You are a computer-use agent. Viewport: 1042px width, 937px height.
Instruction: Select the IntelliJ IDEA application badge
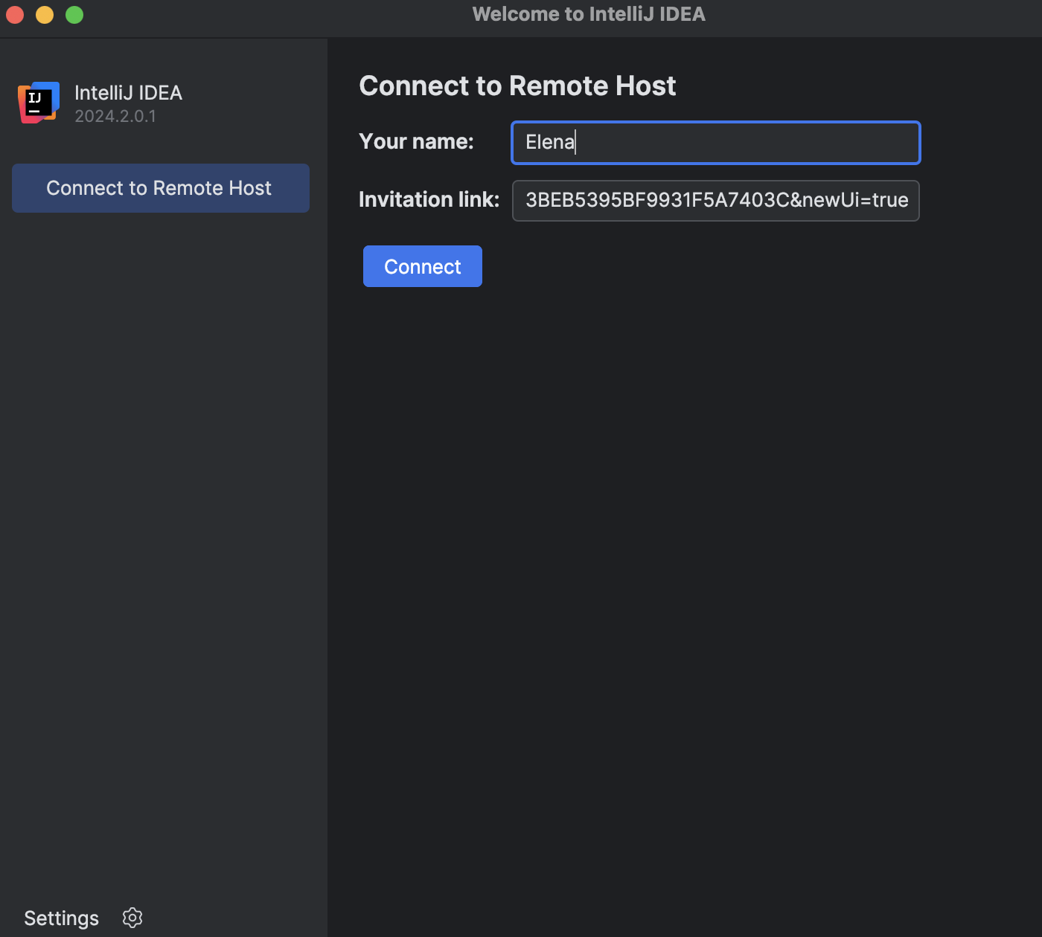point(37,103)
